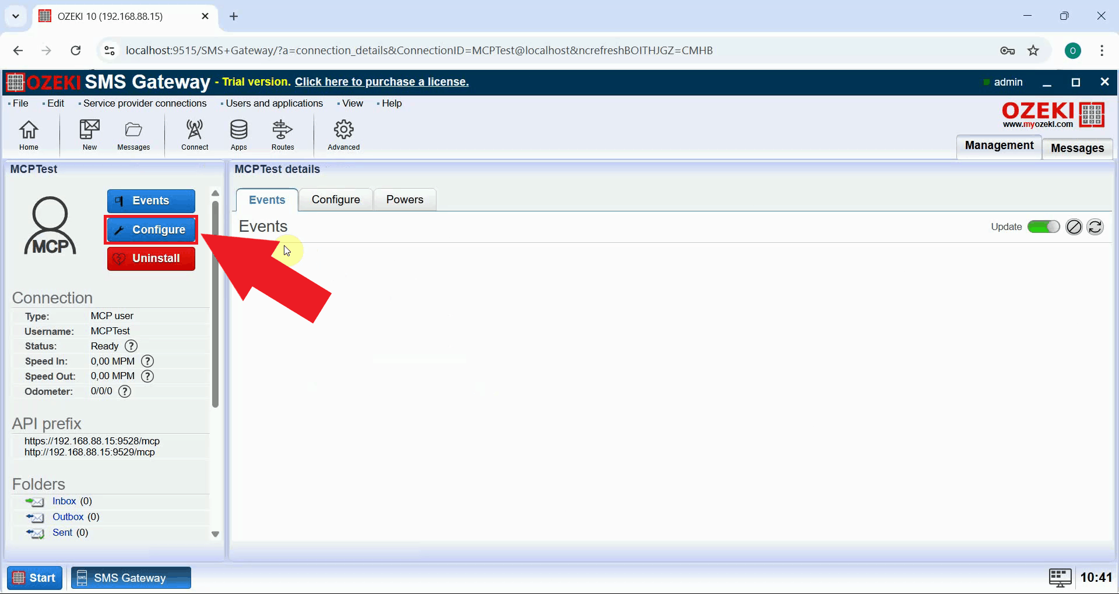Open the Chrome menu
Screen dimensions: 1119x594
(1102, 51)
